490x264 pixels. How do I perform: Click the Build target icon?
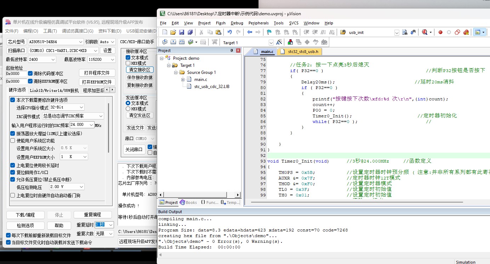click(x=173, y=42)
